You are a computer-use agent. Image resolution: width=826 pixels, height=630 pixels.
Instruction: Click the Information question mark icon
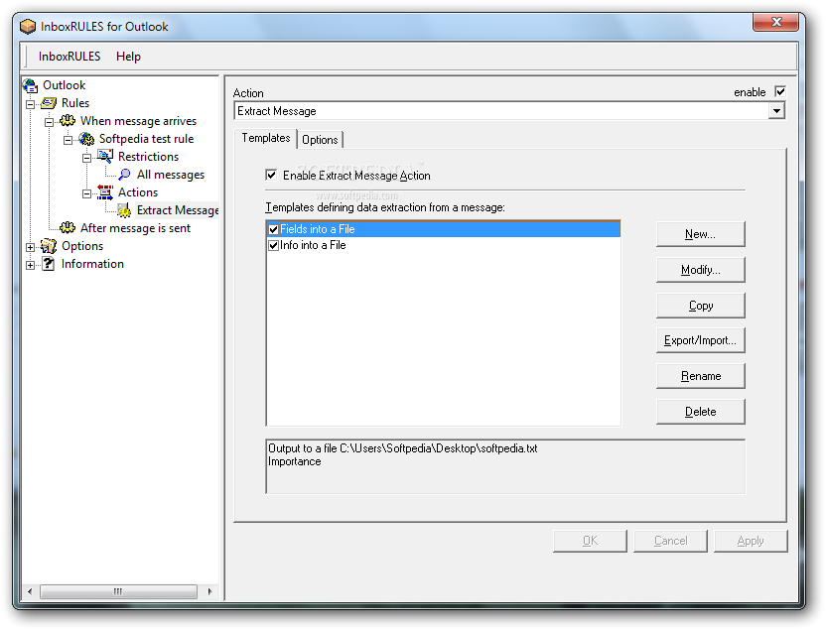[x=49, y=264]
